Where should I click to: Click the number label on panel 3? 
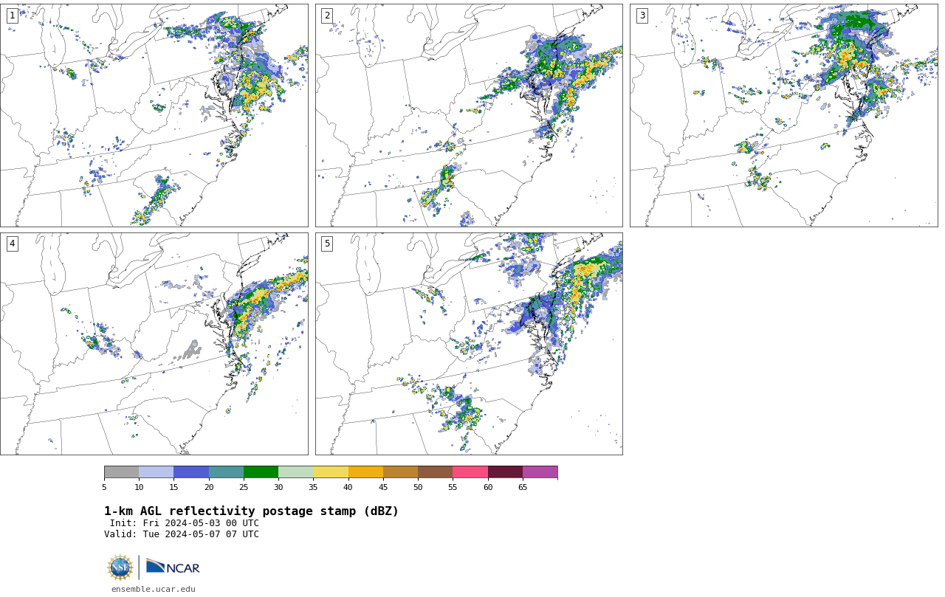642,15
